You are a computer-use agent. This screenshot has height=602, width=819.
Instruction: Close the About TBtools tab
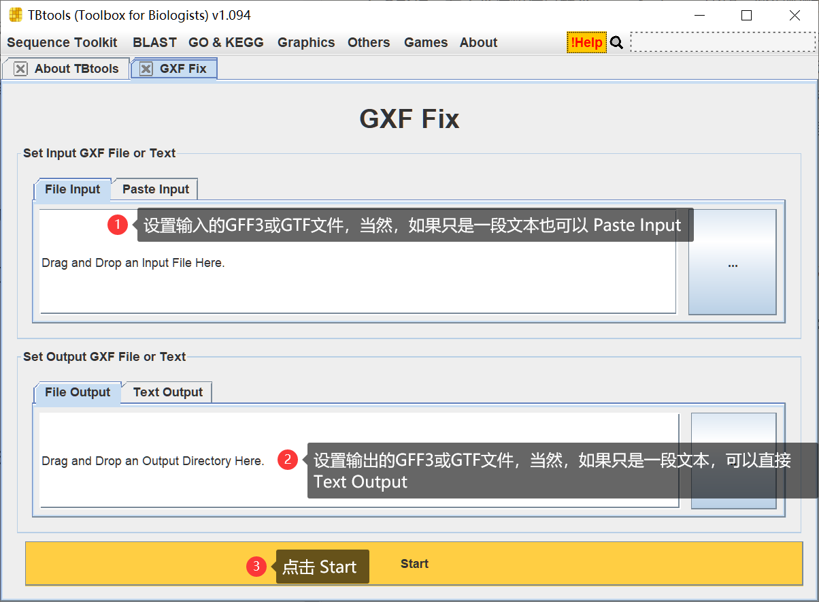[x=20, y=68]
